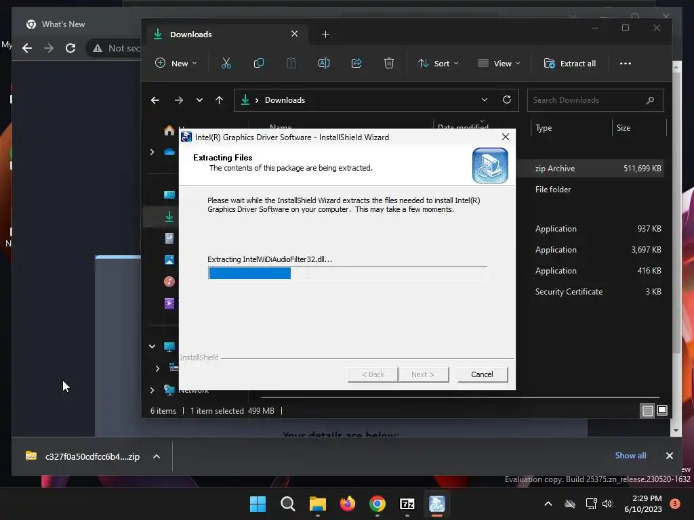Go back in the Chrome window

click(x=27, y=48)
